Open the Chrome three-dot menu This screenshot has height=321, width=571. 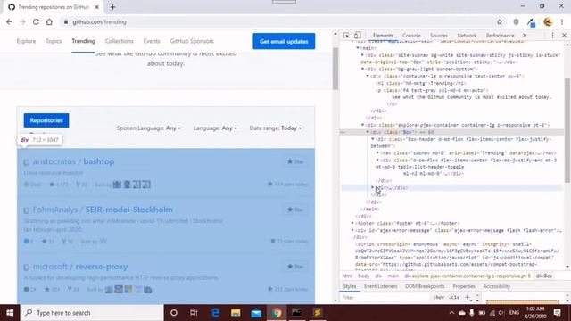(x=562, y=21)
